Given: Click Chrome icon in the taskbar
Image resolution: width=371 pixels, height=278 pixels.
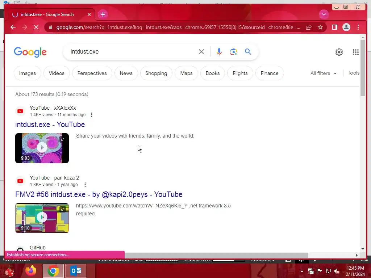Looking at the screenshot, I should (x=53, y=271).
